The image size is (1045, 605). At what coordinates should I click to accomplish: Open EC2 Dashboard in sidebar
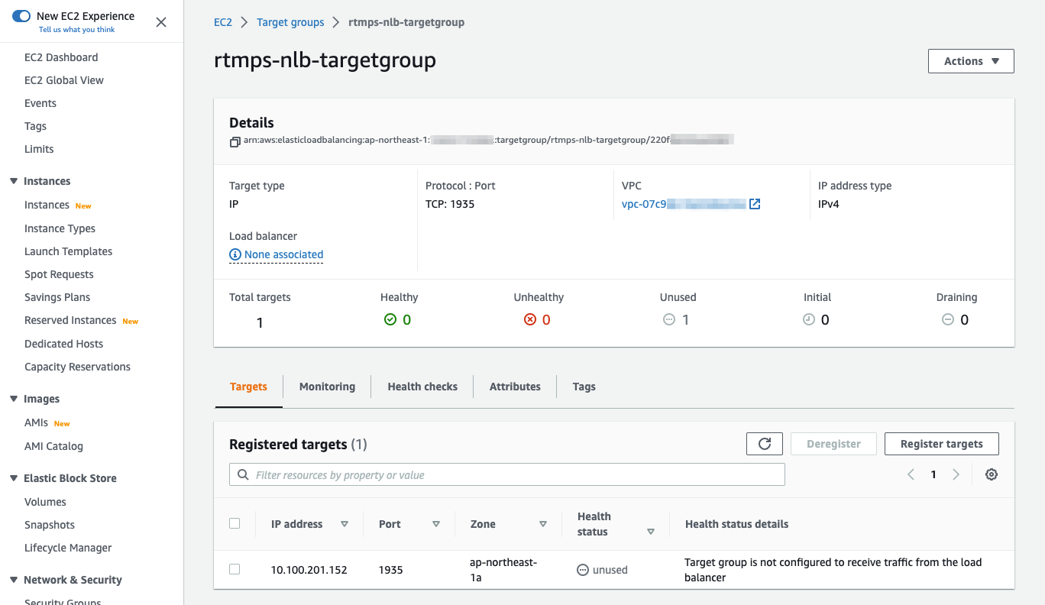61,57
